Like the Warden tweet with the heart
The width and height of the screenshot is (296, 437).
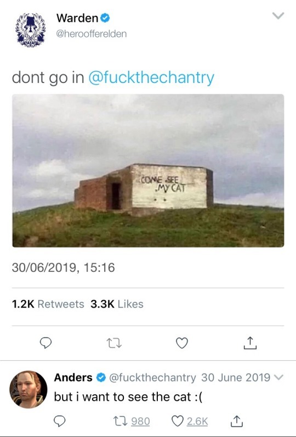click(182, 343)
